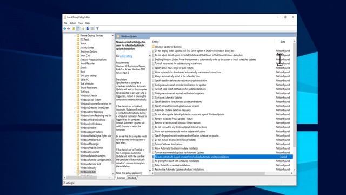Click the folder icon beside Windows Calendar
346x195 pixels.
click(78, 96)
